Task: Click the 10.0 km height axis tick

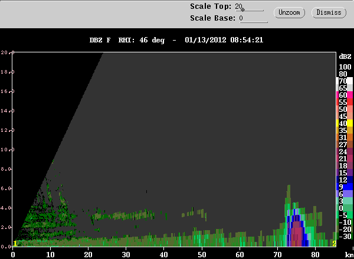Action: click(x=6, y=150)
